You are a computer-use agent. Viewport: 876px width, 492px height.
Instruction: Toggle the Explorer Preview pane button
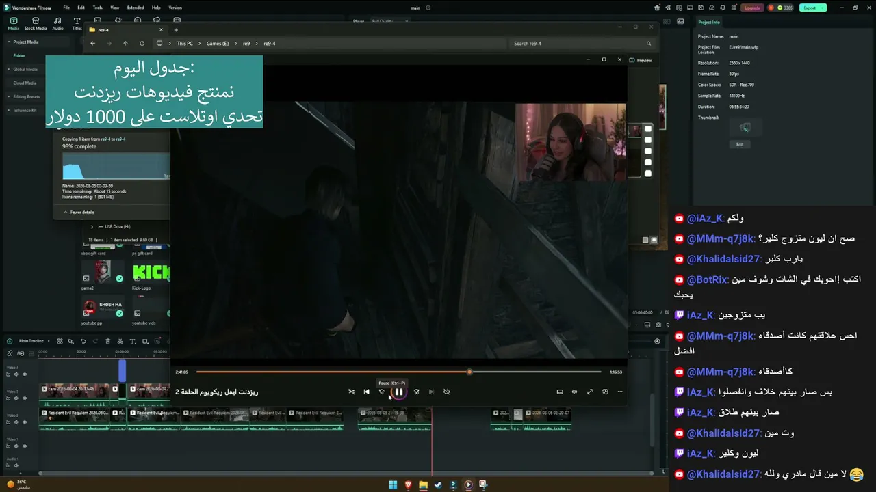click(641, 60)
